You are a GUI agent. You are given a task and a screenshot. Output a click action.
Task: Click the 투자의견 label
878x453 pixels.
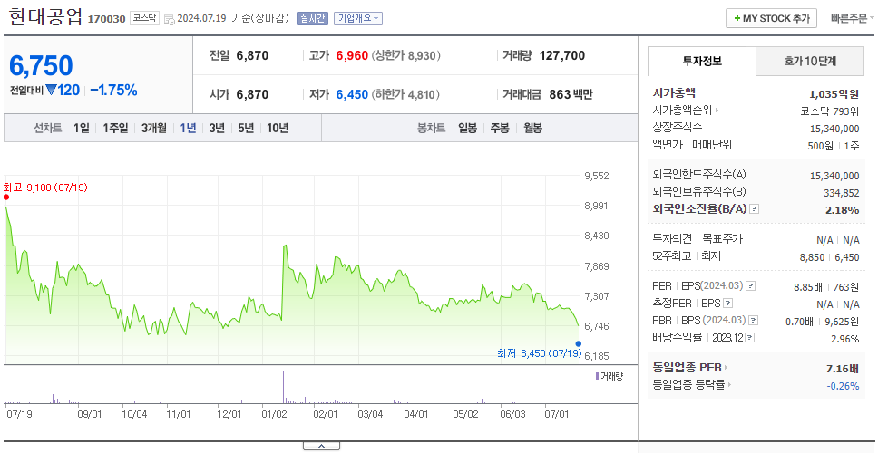point(672,239)
